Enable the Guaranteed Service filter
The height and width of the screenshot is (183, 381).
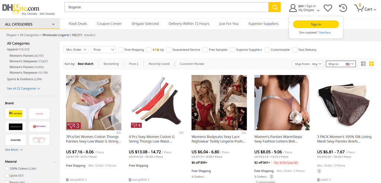[169, 50]
